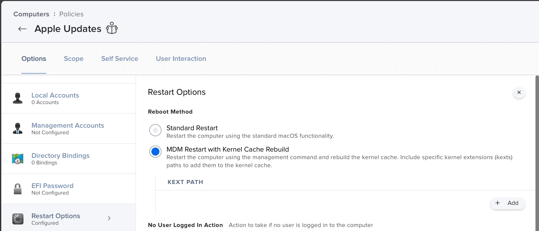
Task: Open Computers breadcrumb link
Action: (31, 14)
